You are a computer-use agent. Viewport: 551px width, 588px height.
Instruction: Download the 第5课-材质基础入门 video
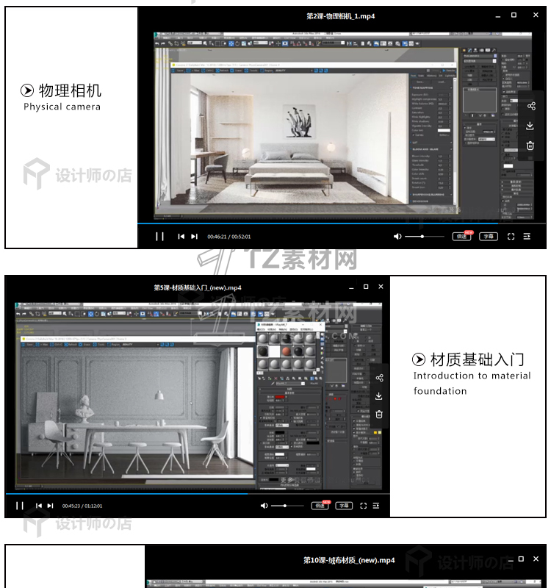click(378, 396)
